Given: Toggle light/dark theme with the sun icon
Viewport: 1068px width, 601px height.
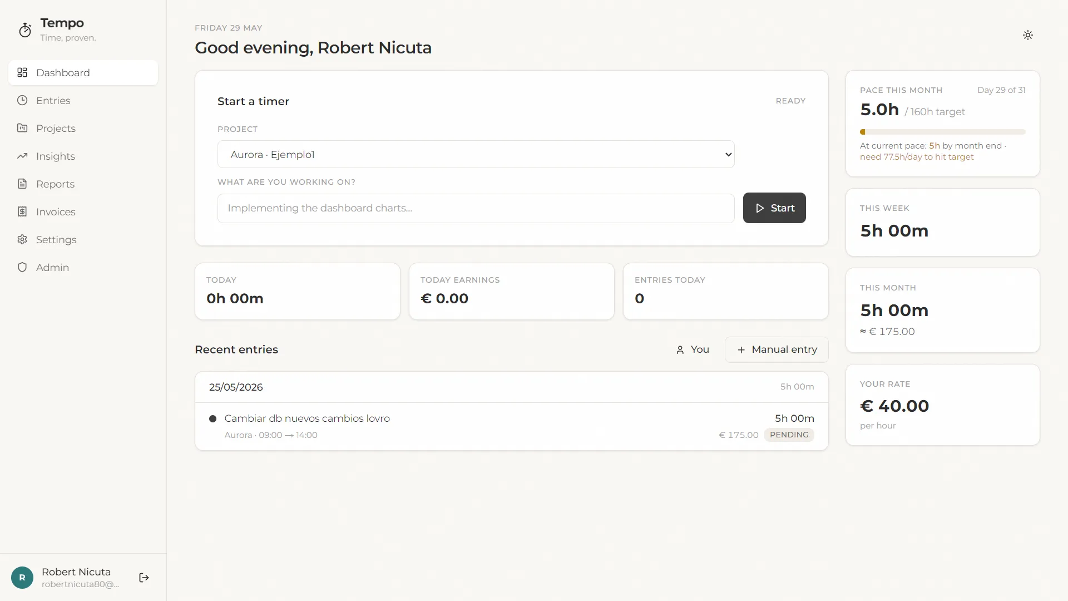Looking at the screenshot, I should 1028,35.
